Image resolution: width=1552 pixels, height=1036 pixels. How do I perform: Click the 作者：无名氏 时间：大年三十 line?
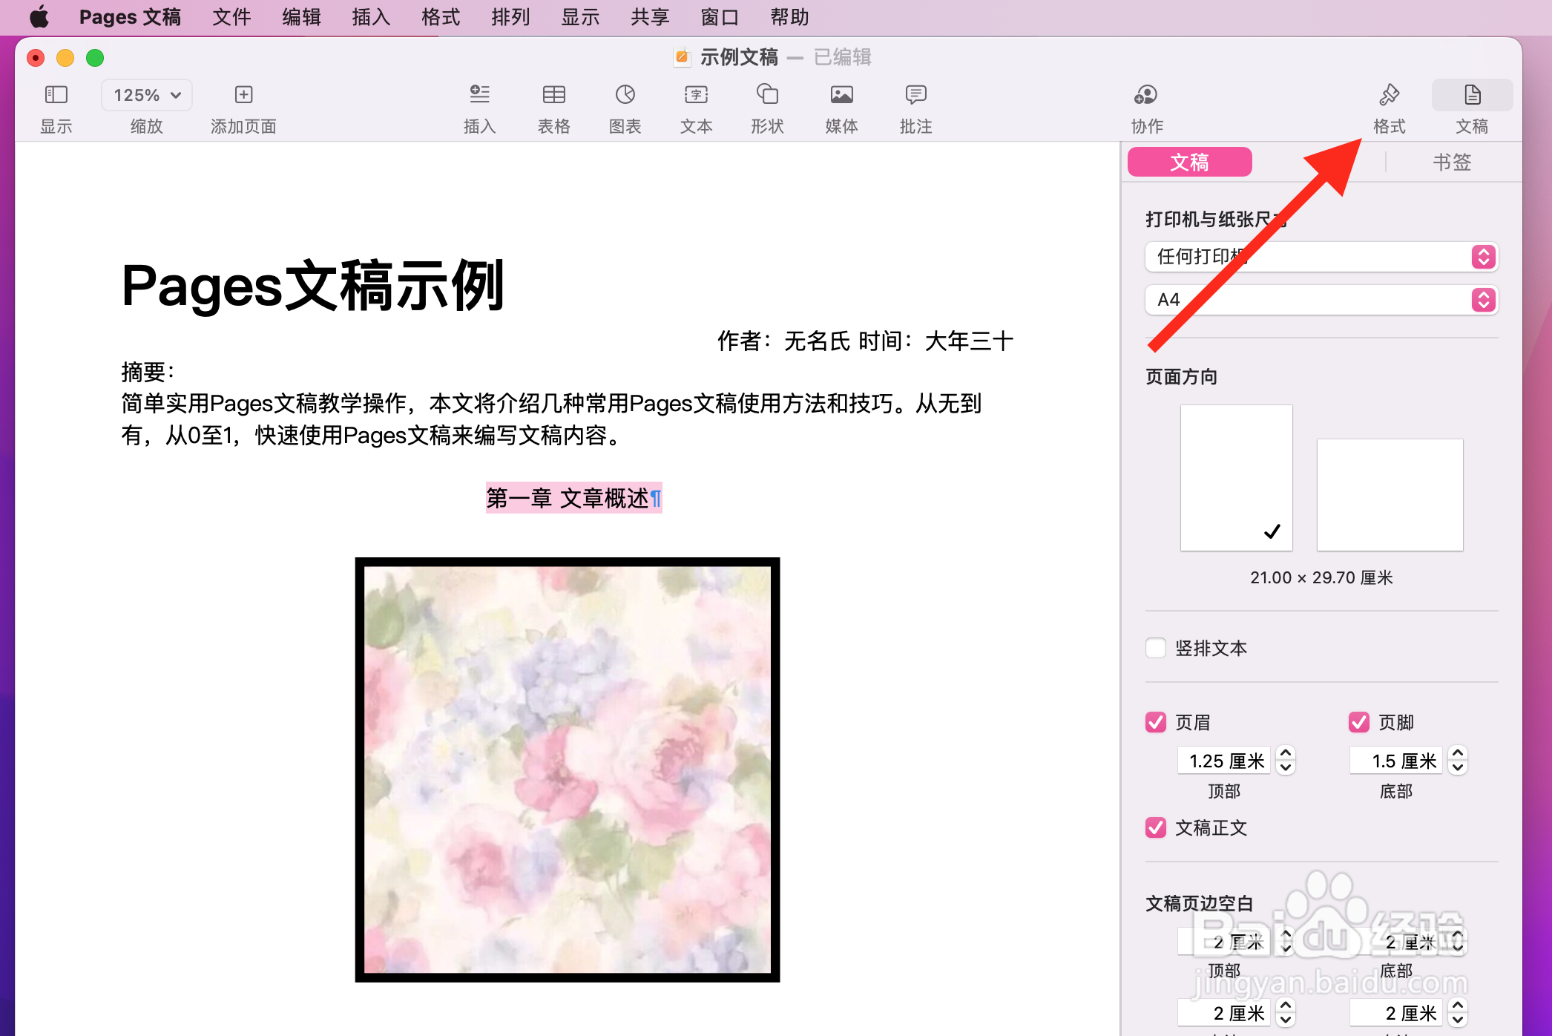[865, 341]
